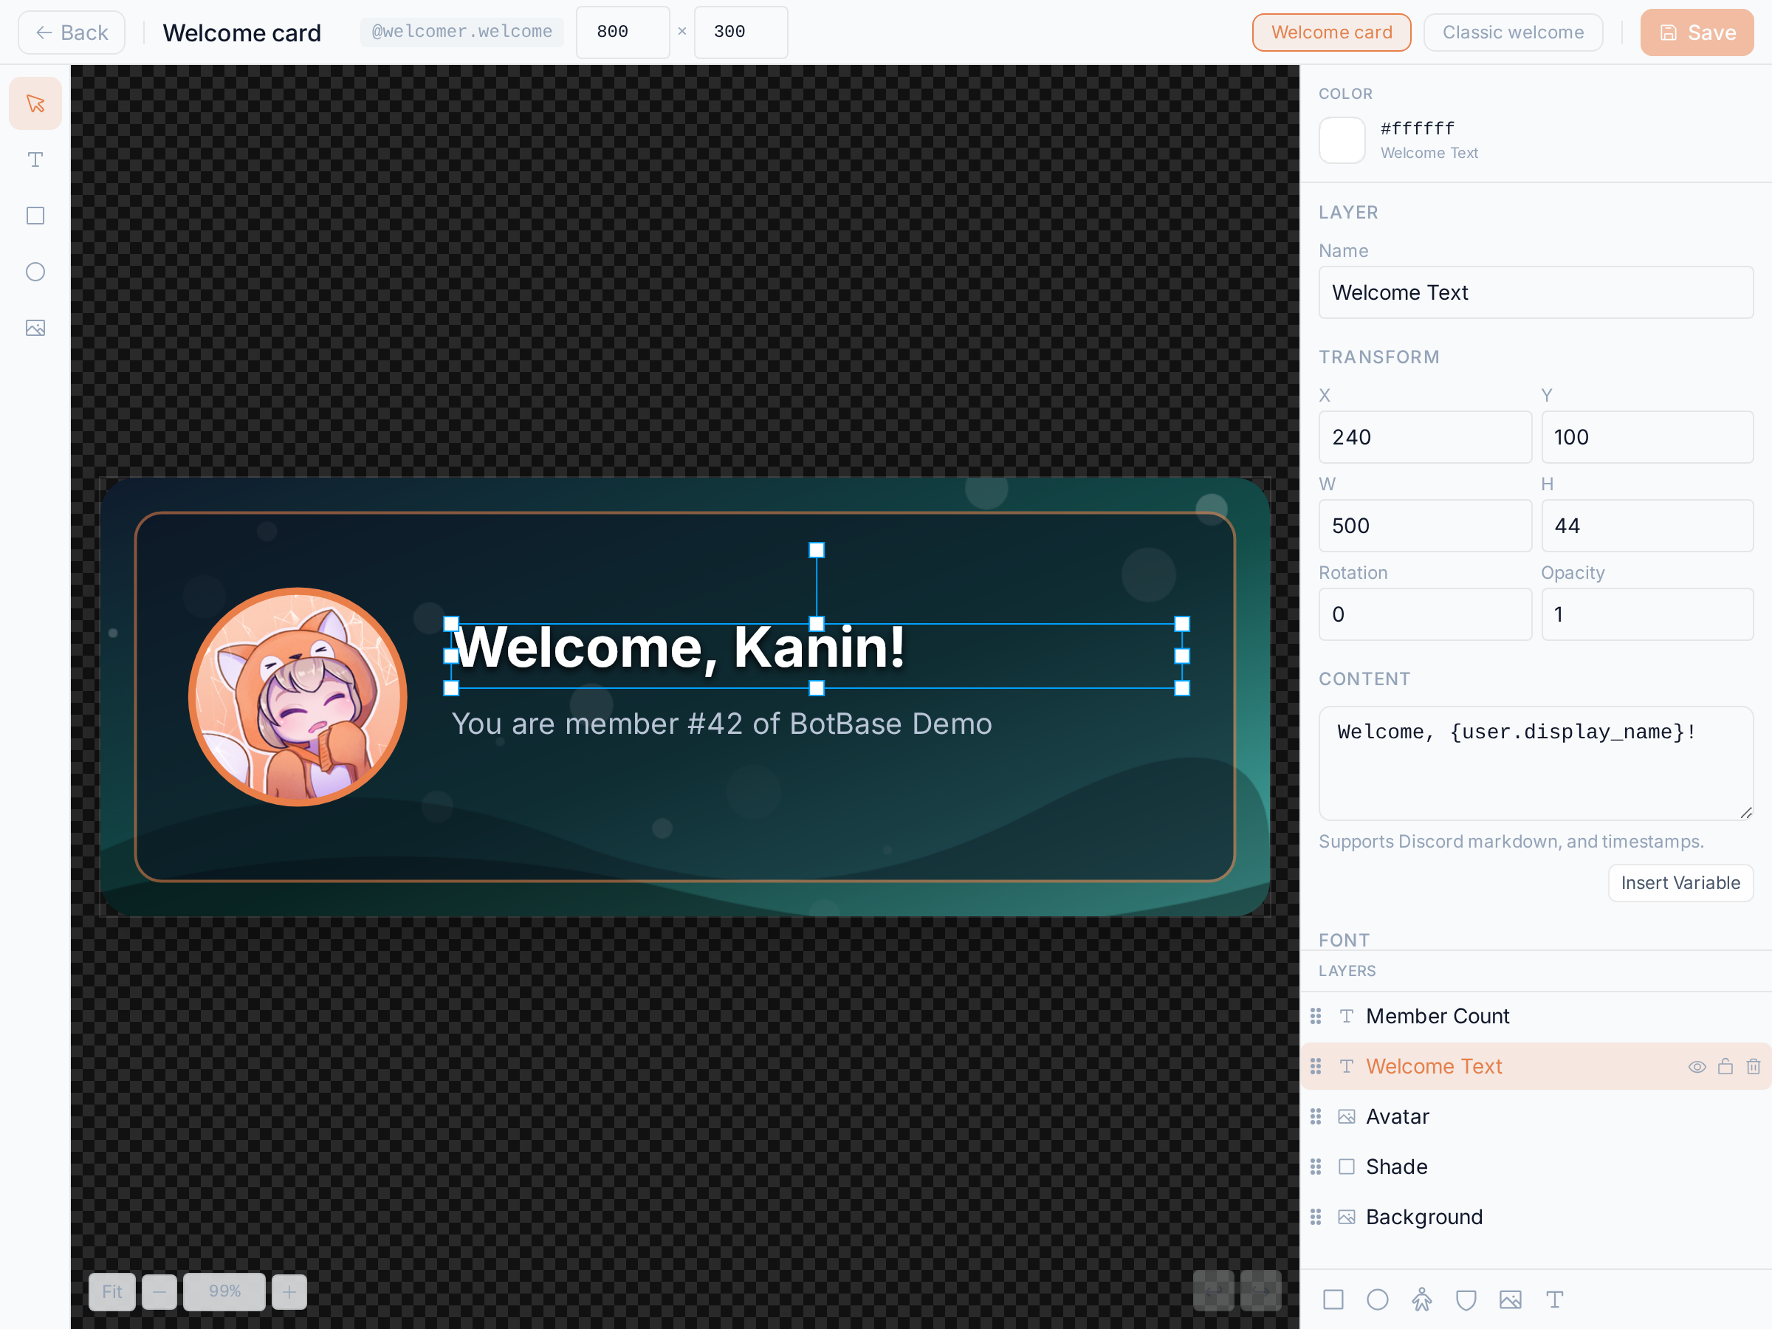Switch to the Welcome card tab
This screenshot has height=1329, width=1772.
1331,32
